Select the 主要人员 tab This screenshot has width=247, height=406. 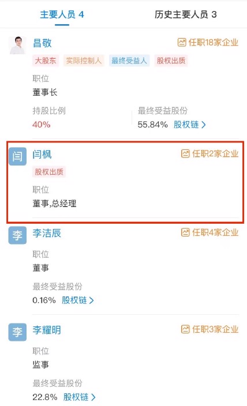tap(62, 14)
